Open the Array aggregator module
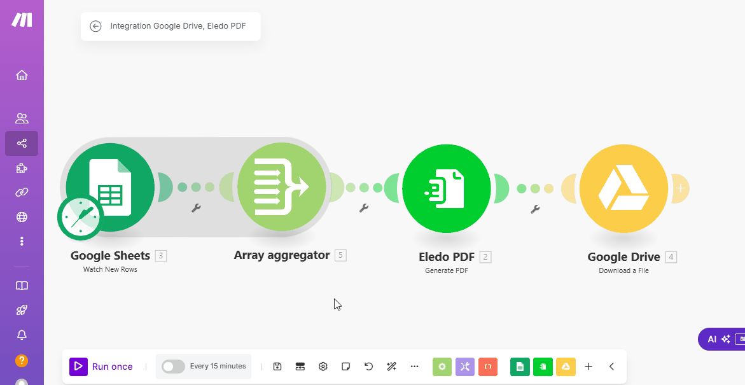This screenshot has height=385, width=745. click(281, 187)
